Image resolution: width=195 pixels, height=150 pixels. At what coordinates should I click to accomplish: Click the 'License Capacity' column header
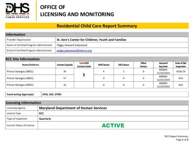(65, 65)
